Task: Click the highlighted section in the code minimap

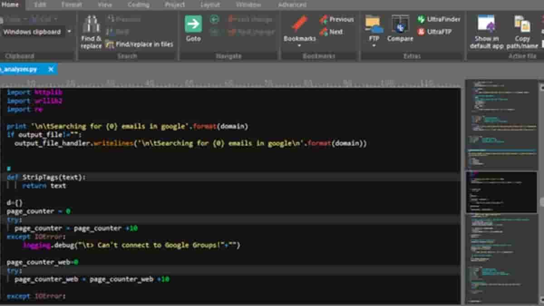Action: click(501, 191)
